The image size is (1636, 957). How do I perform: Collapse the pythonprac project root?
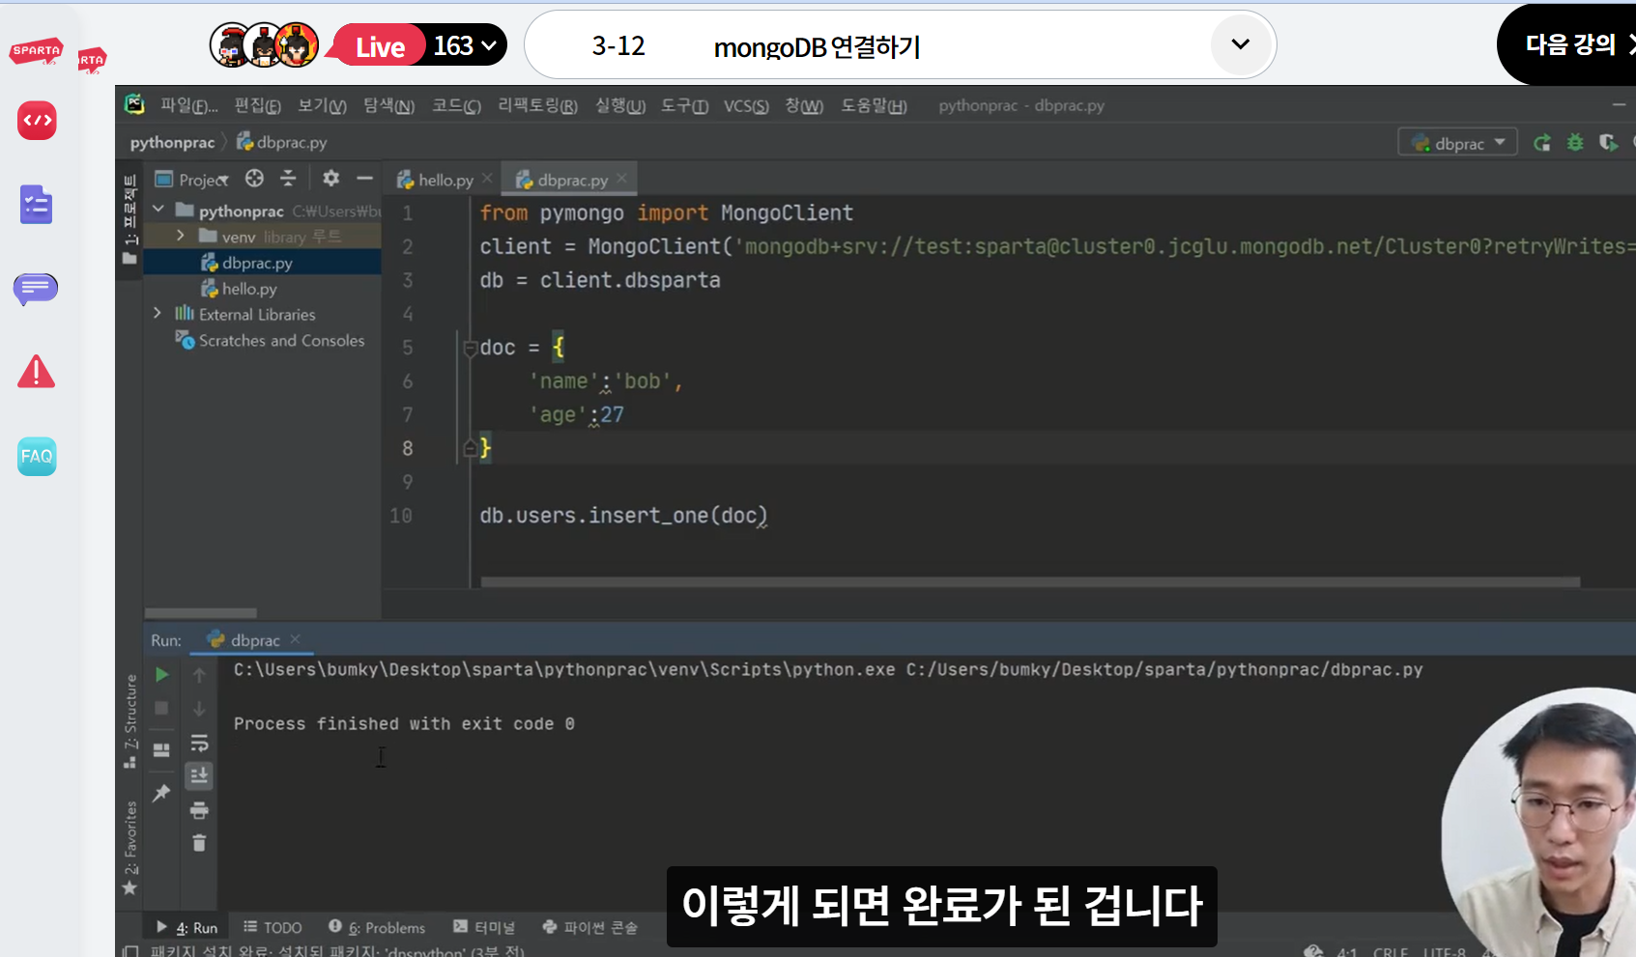tap(158, 210)
